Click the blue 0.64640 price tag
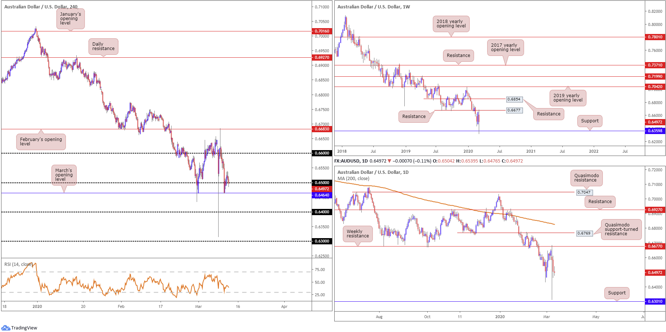Screen dimensions: 666x332 pos(322,195)
